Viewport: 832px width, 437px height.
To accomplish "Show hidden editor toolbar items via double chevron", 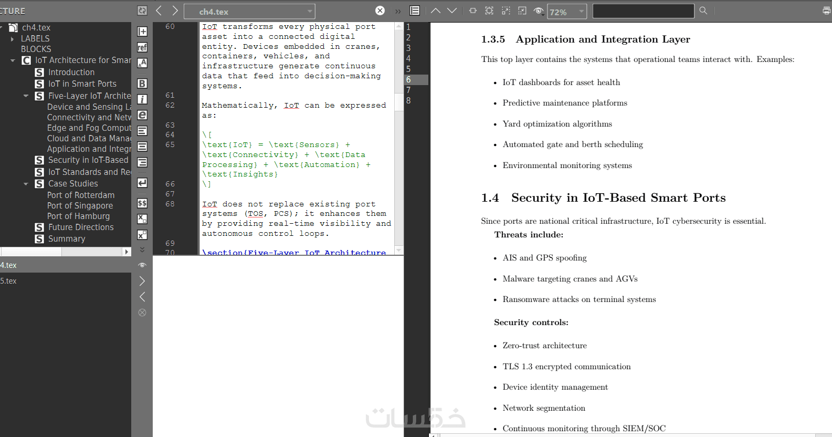I will (398, 11).
